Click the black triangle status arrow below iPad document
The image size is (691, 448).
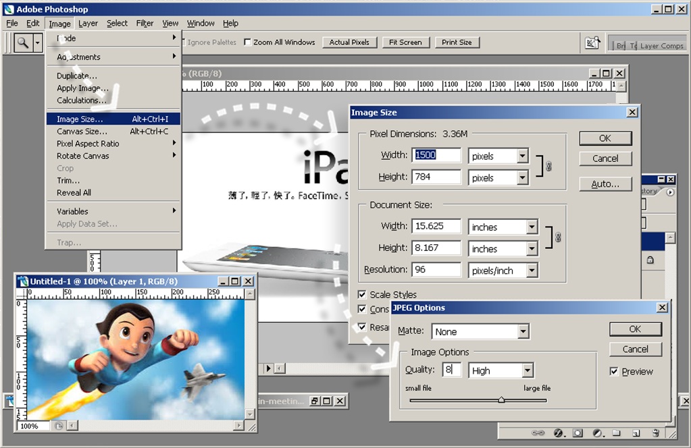pyautogui.click(x=268, y=368)
